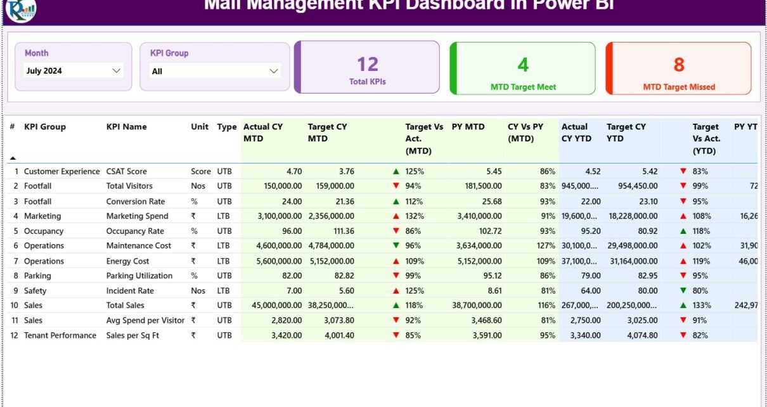Open the Month dropdown showing July 2024

point(73,71)
